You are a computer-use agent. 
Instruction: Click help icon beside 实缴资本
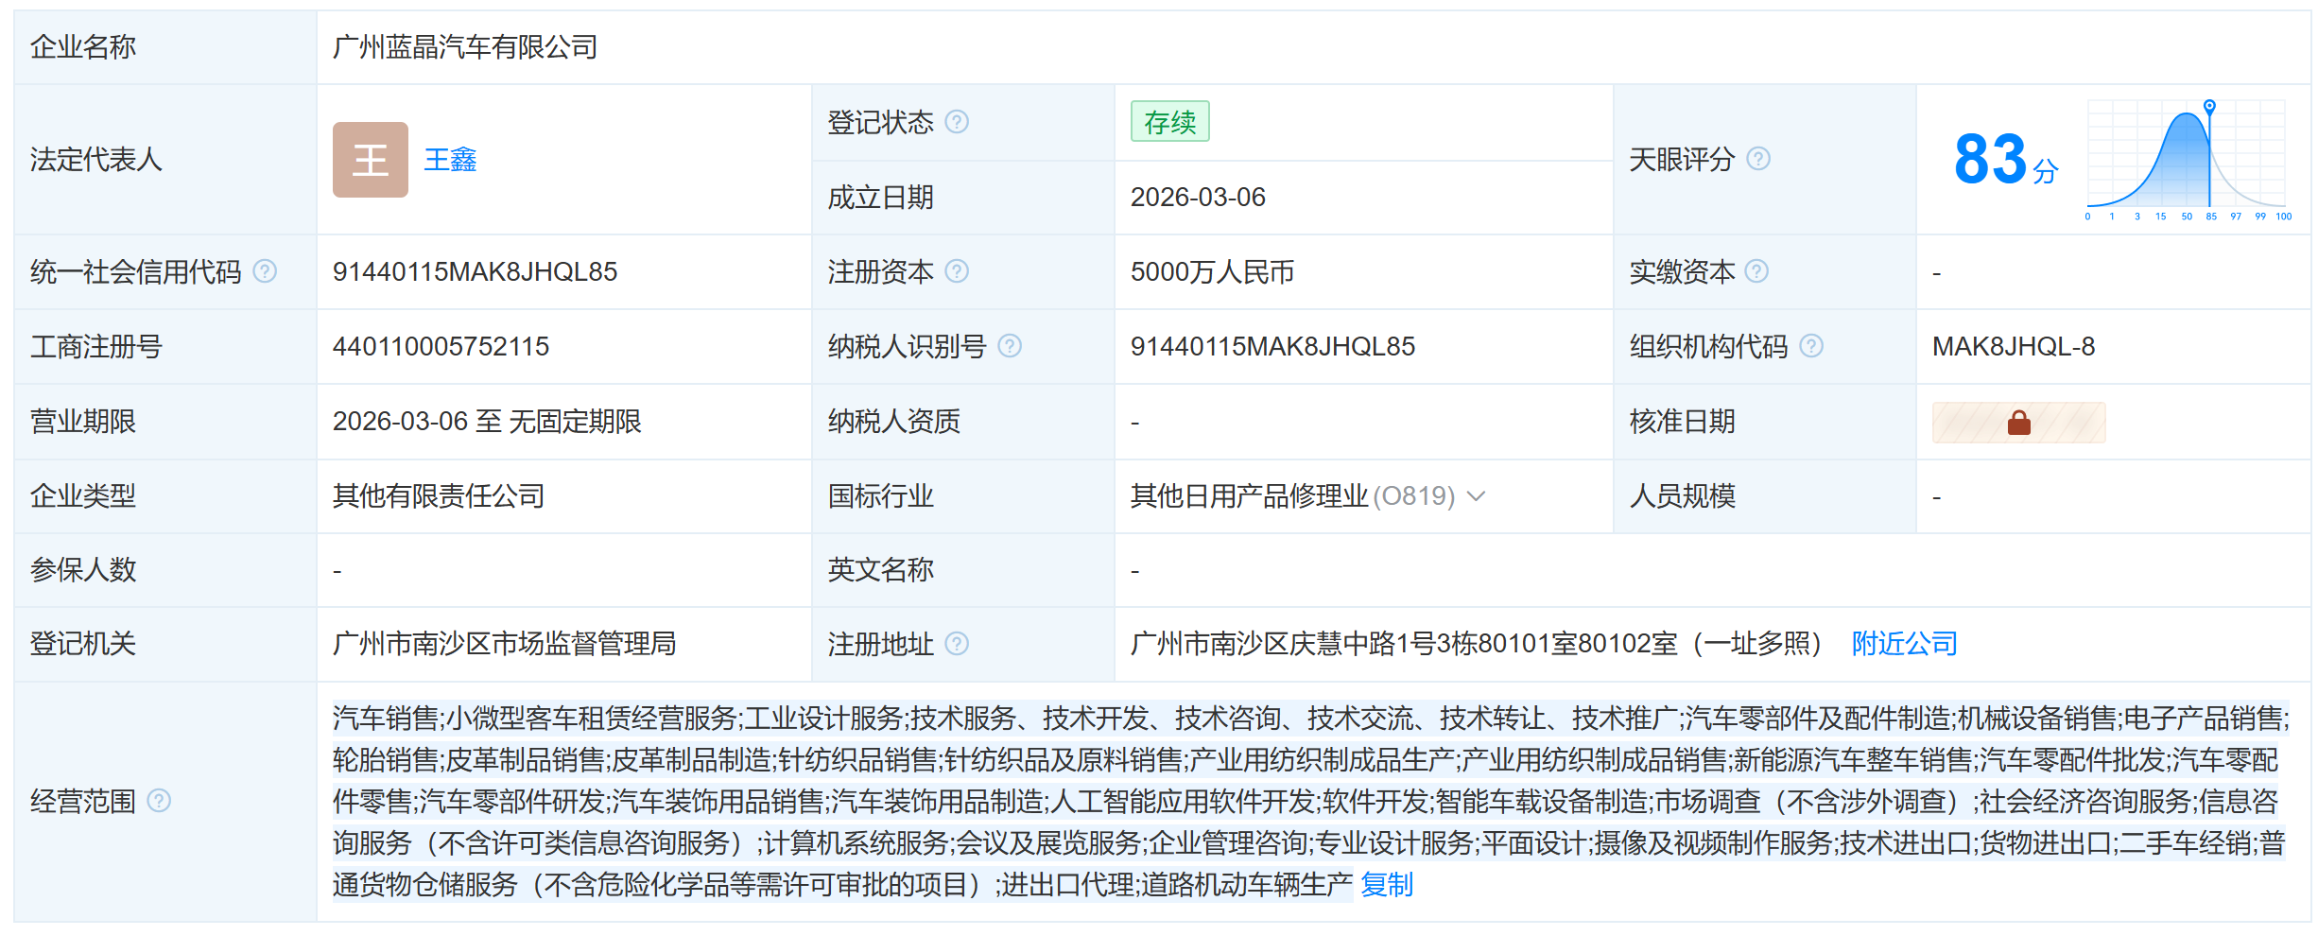[x=1756, y=271]
